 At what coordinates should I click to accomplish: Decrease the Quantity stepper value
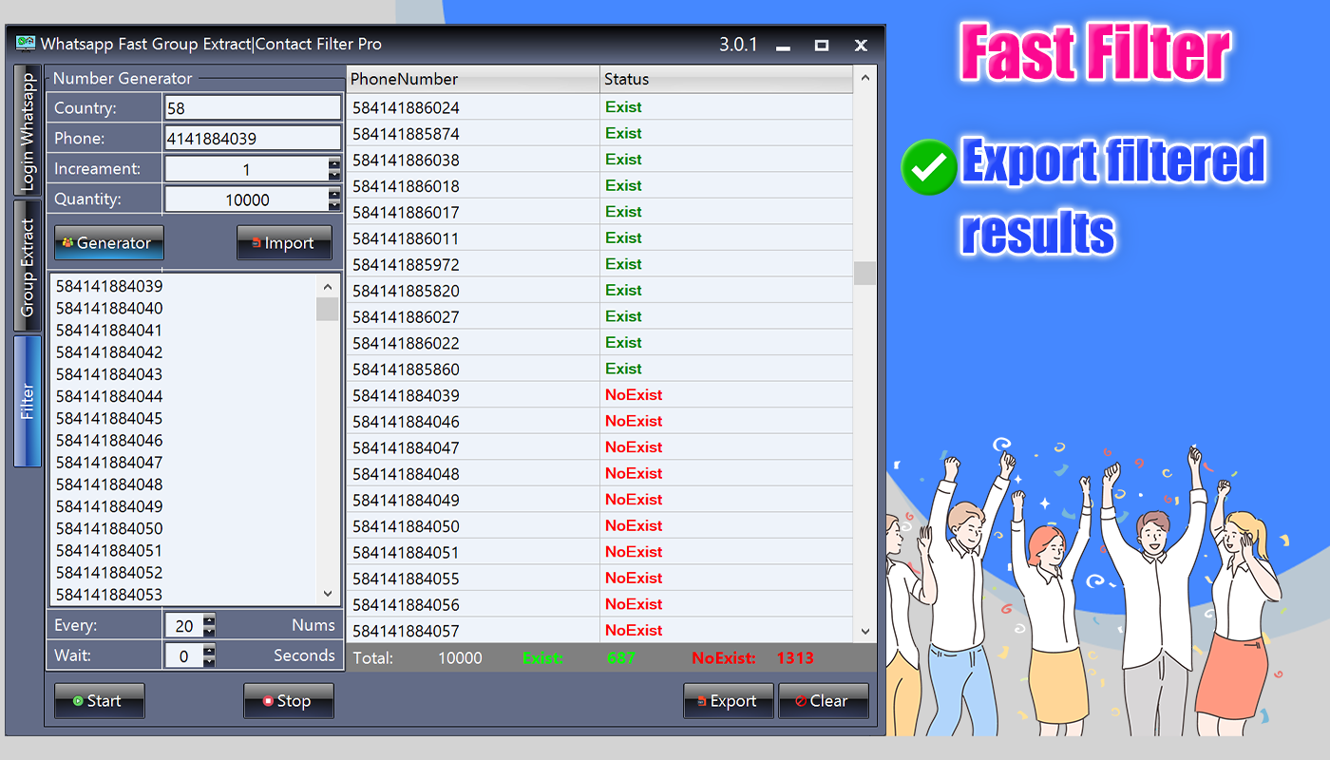[x=334, y=205]
